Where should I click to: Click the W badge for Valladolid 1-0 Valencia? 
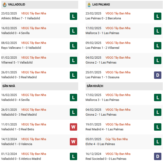73,142
